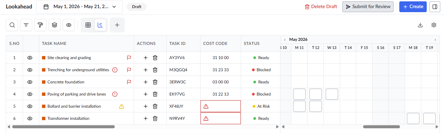The image size is (444, 134).
Task: Add subtask with plus on Site clearing row
Action: (146, 58)
